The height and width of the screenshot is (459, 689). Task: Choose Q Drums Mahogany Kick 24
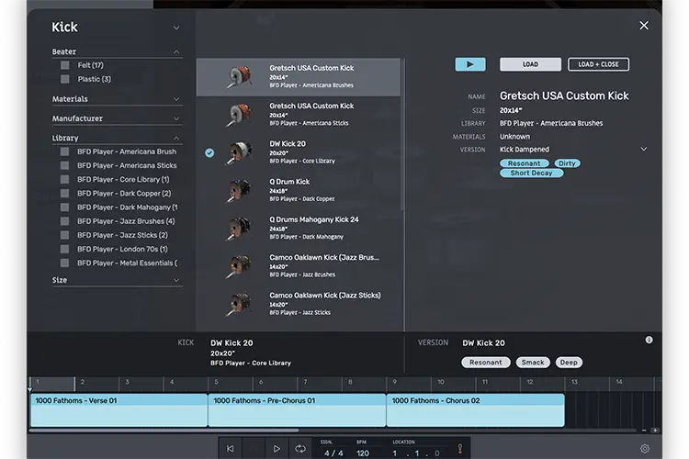point(298,228)
